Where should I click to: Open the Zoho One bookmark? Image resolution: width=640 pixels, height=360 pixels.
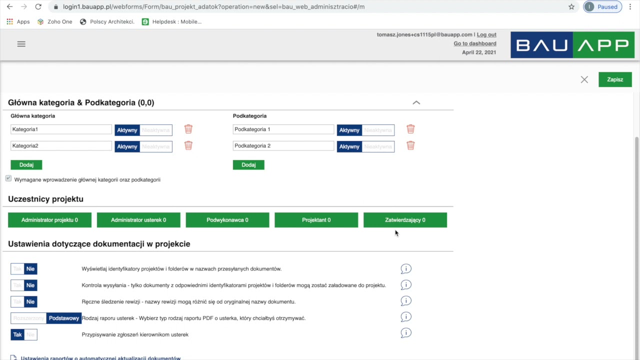[x=55, y=21]
